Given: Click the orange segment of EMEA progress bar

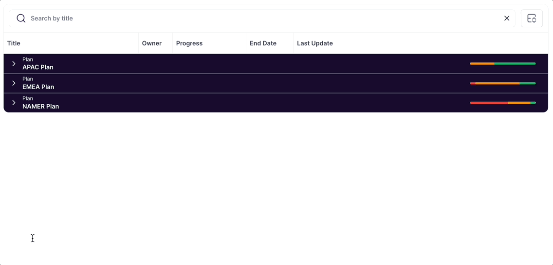Looking at the screenshot, I should 497,83.
